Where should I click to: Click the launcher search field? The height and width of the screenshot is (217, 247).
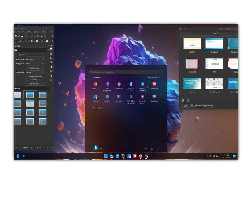pos(126,72)
